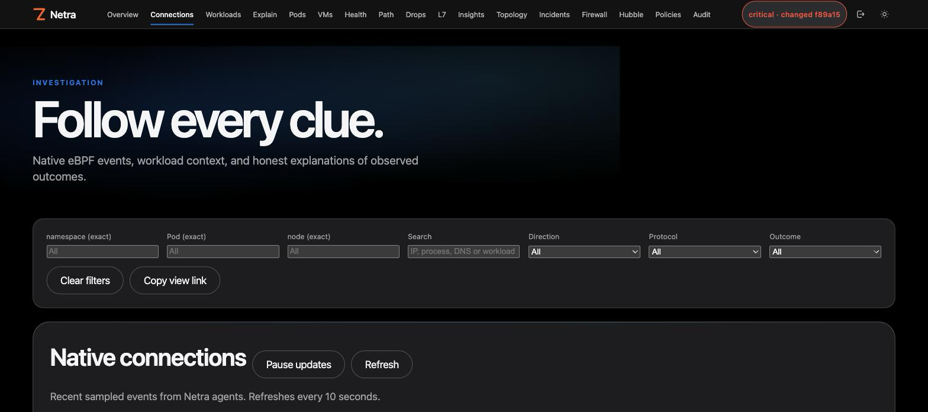This screenshot has width=928, height=412.
Task: Go to the Insights tab
Action: click(471, 14)
